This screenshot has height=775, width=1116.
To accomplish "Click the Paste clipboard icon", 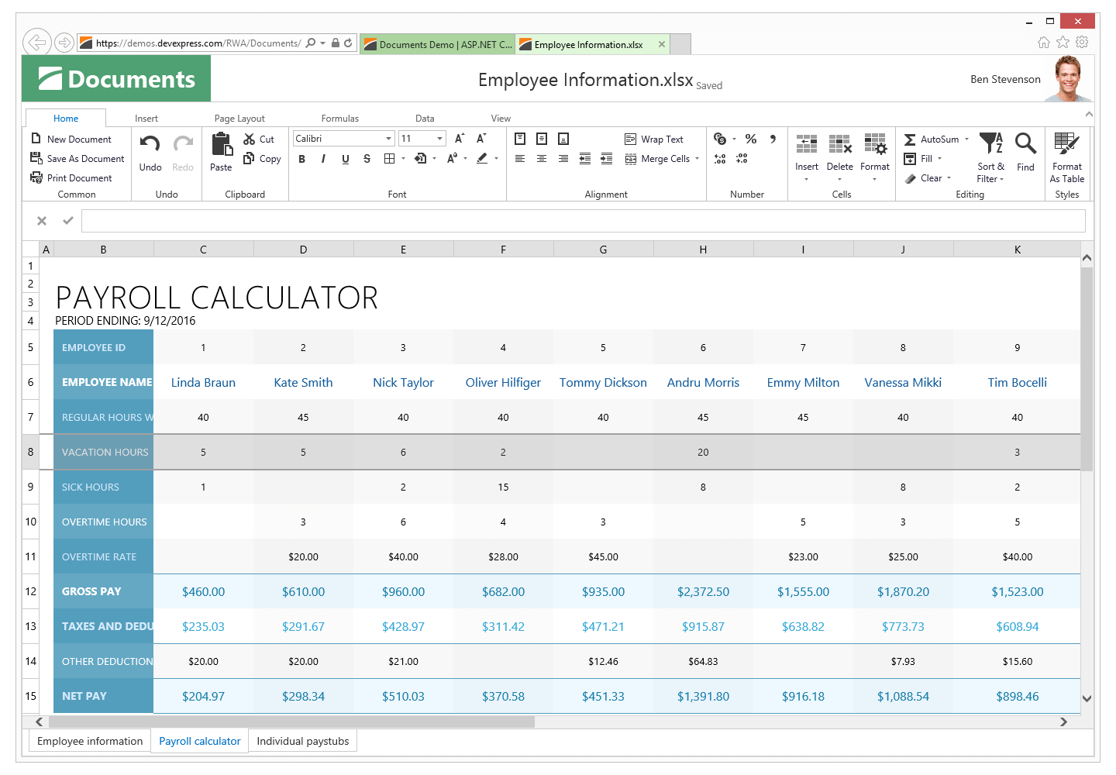I will [x=222, y=145].
